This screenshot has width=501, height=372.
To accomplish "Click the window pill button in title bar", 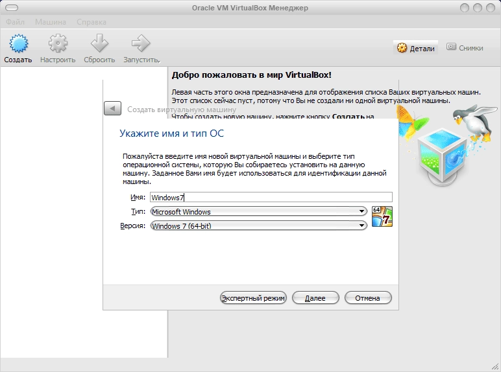I will pyautogui.click(x=12, y=8).
